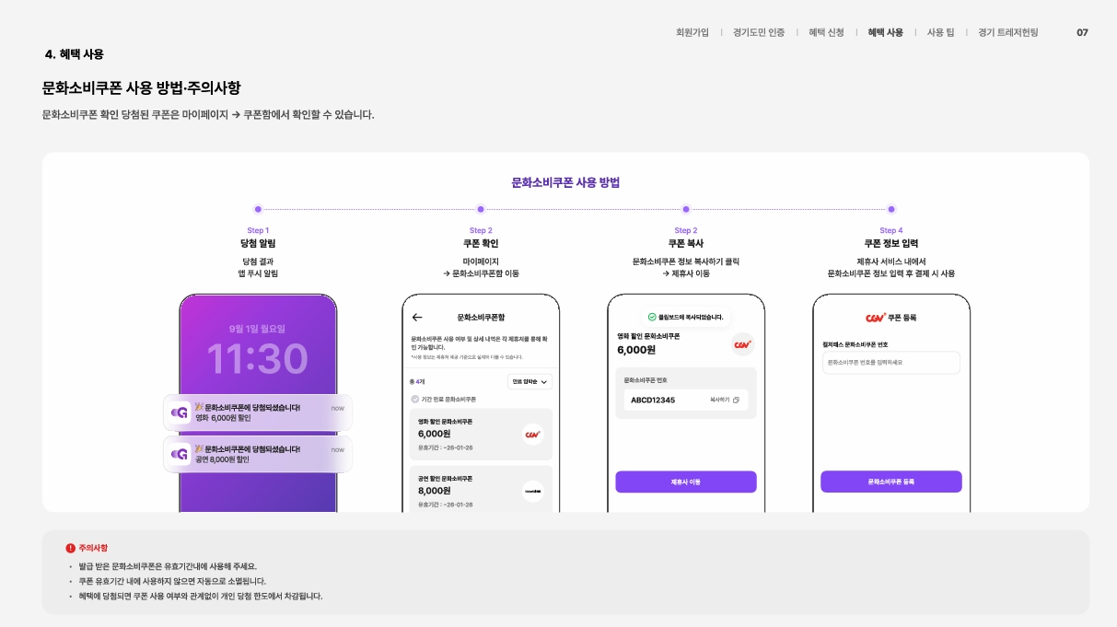Click the red 주의사항 warning icon

point(70,548)
